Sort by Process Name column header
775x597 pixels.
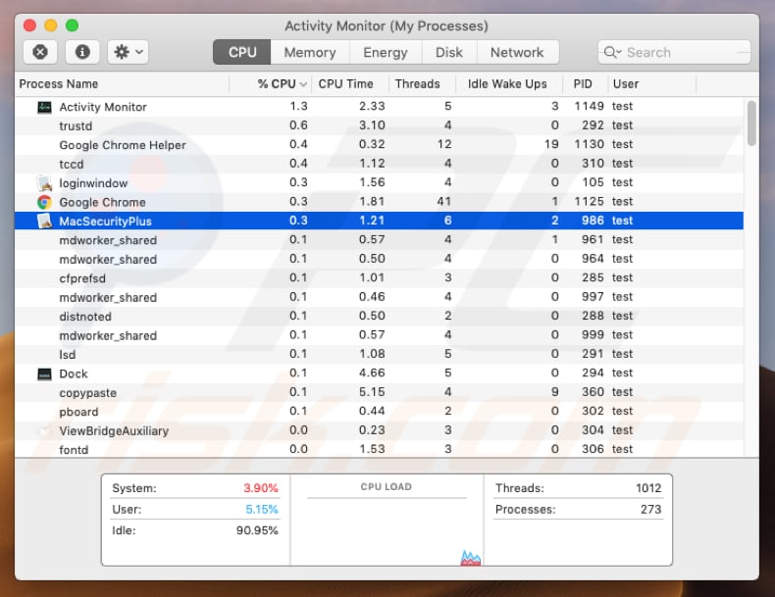point(123,84)
